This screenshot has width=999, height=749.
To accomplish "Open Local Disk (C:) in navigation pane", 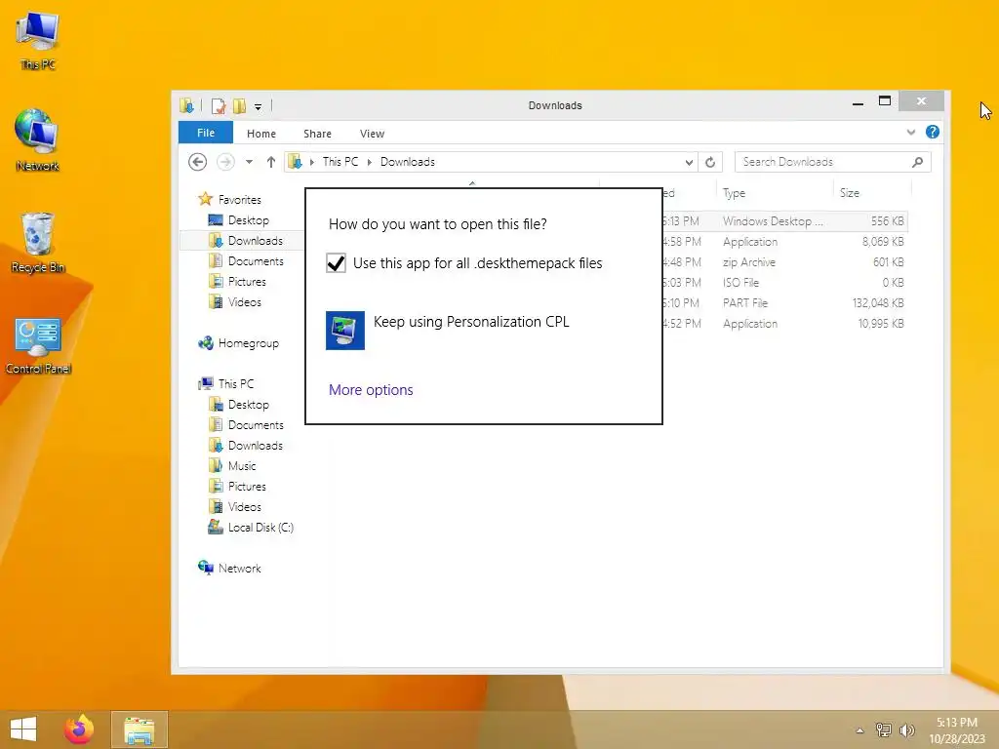I will (x=260, y=528).
